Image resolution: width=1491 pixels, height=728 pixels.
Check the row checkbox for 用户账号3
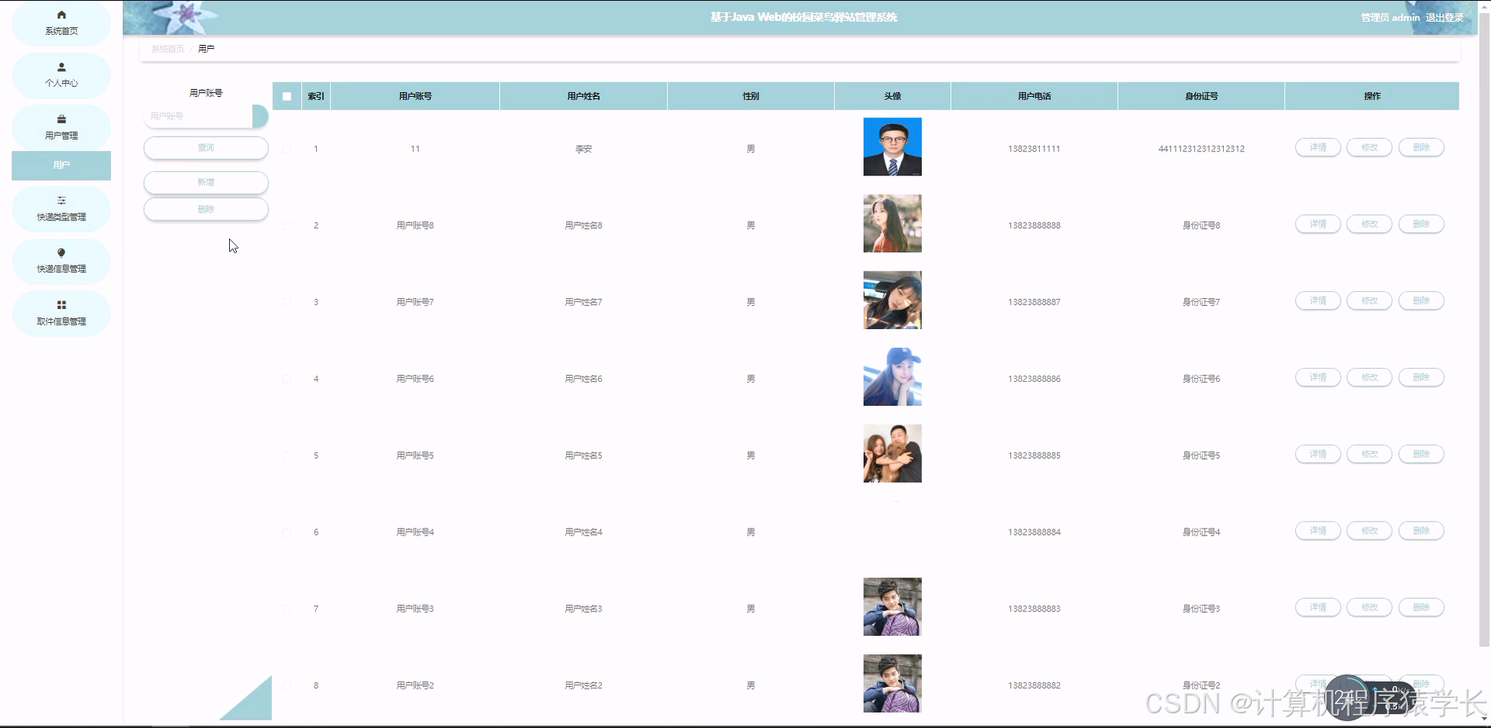[287, 609]
